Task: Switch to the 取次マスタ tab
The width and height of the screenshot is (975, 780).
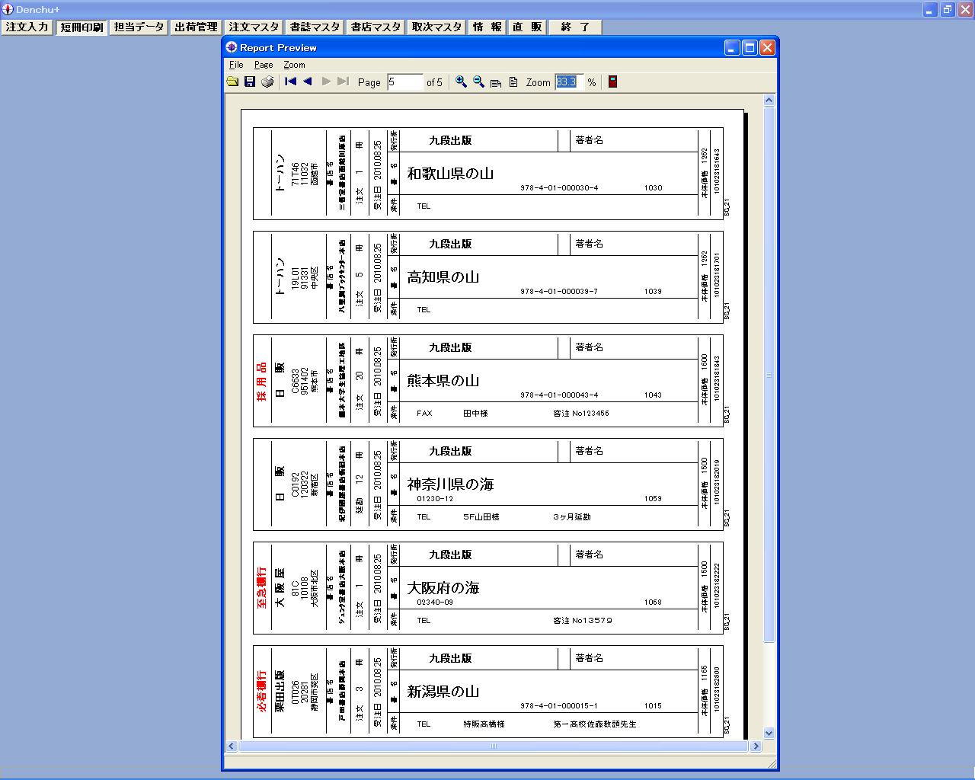Action: click(x=436, y=27)
